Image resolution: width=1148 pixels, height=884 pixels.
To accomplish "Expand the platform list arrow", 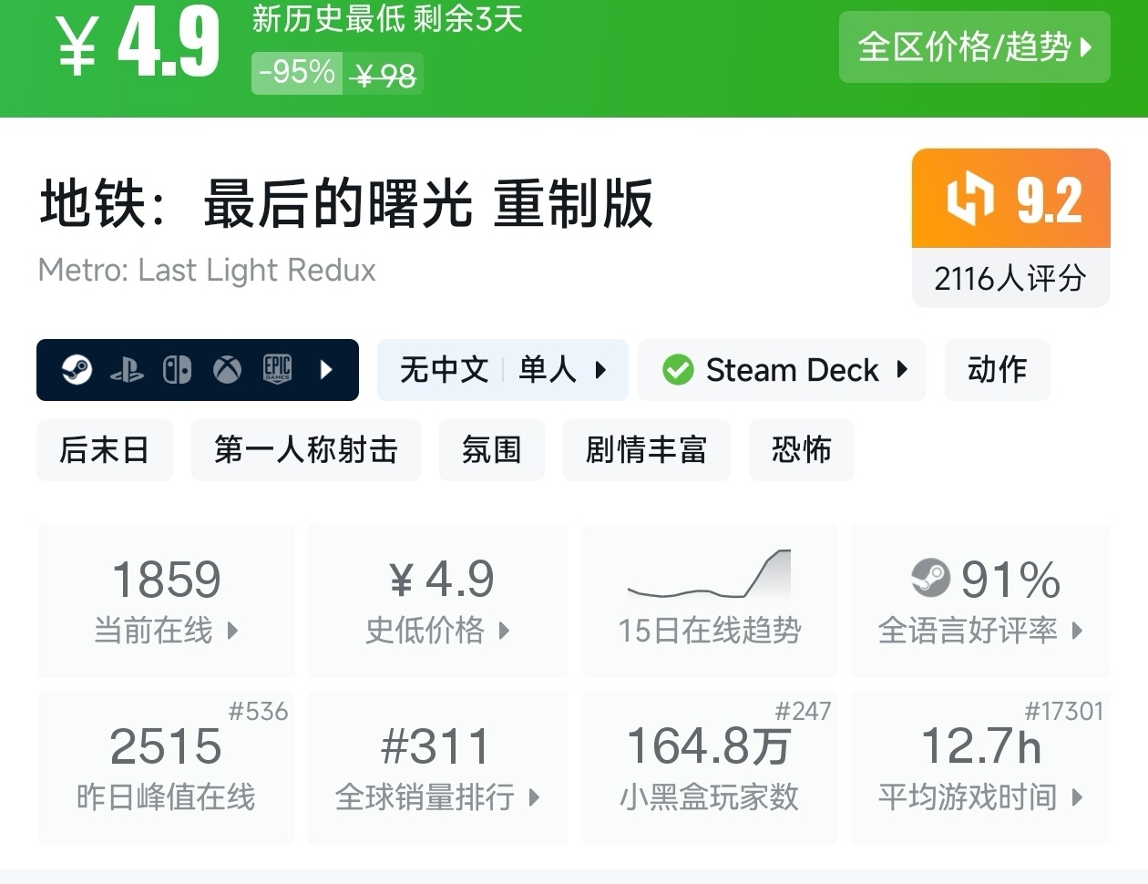I will click(327, 370).
